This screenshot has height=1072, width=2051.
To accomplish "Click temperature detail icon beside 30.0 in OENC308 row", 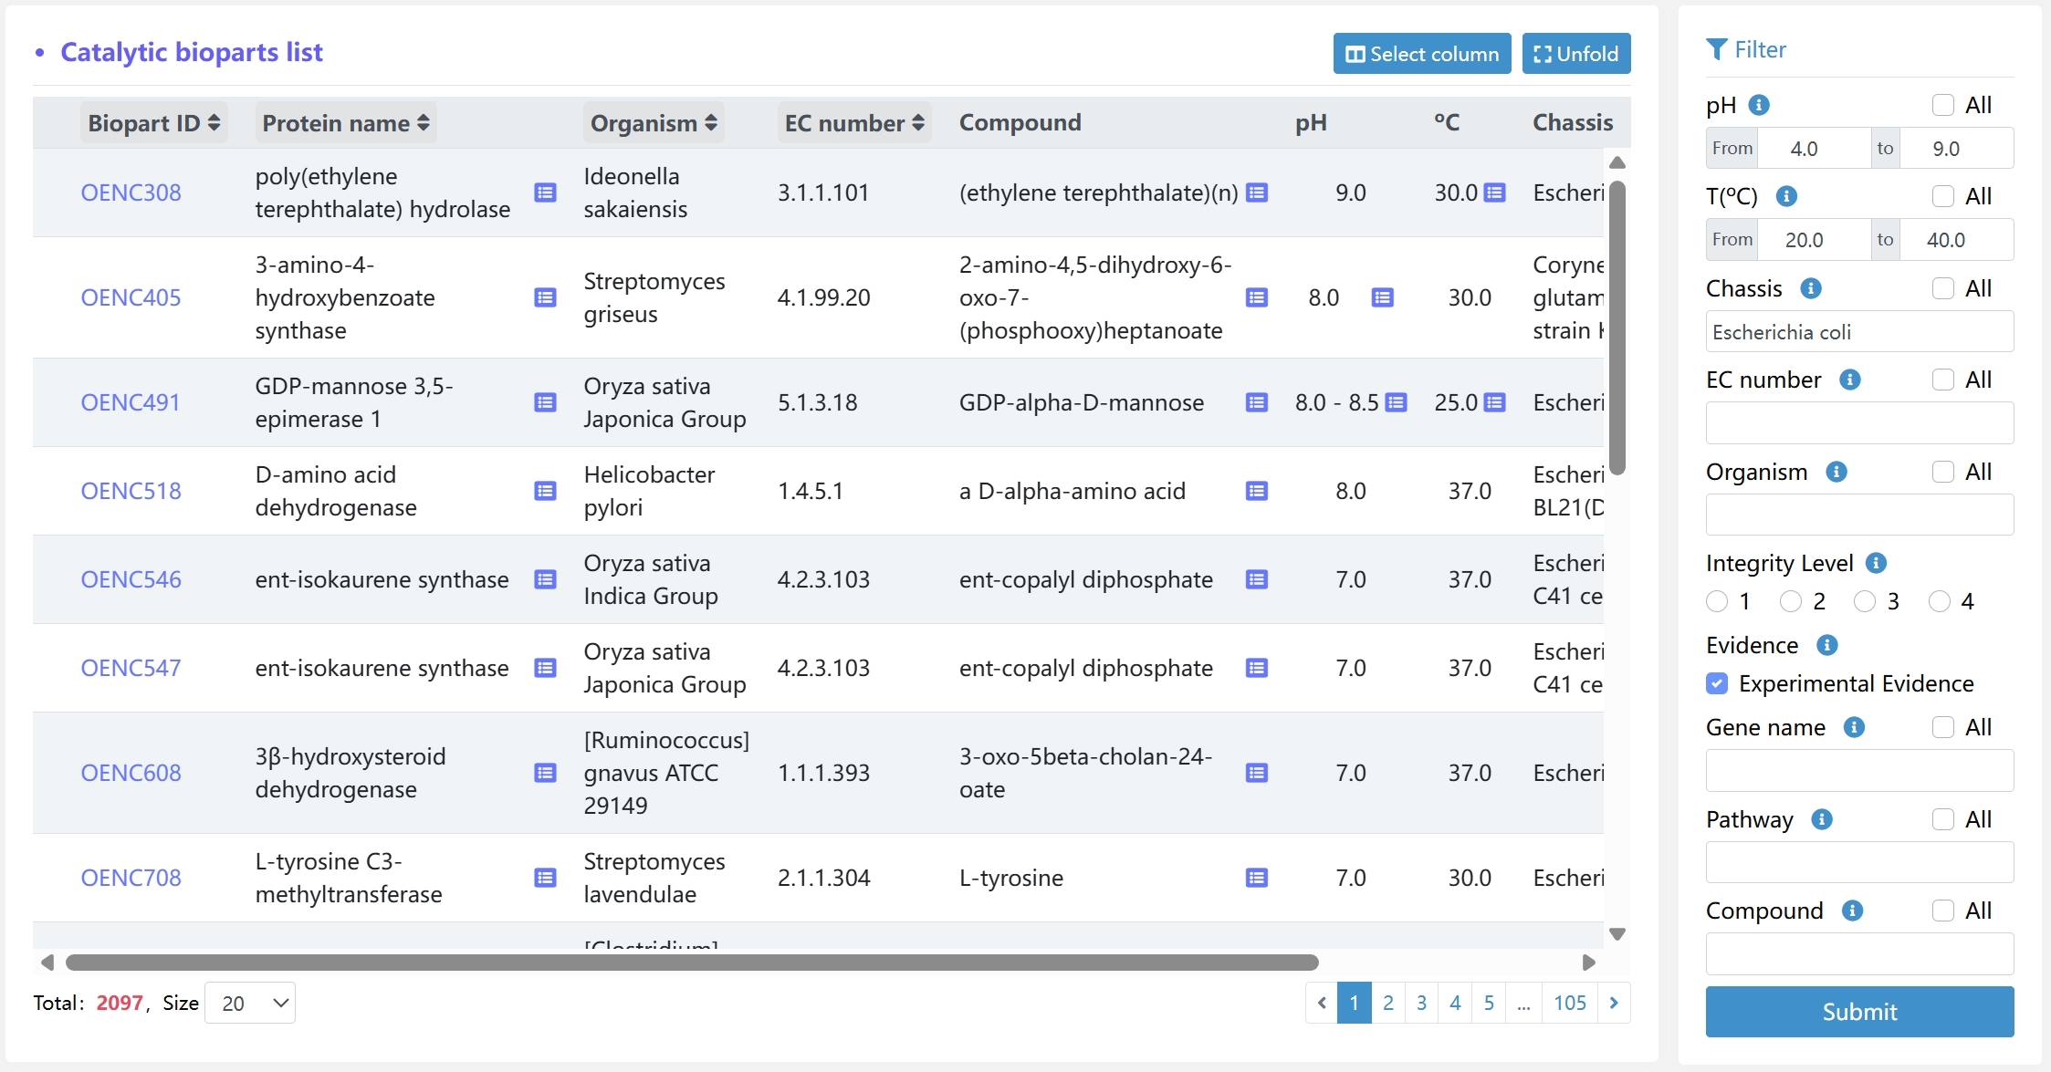I will (1494, 193).
